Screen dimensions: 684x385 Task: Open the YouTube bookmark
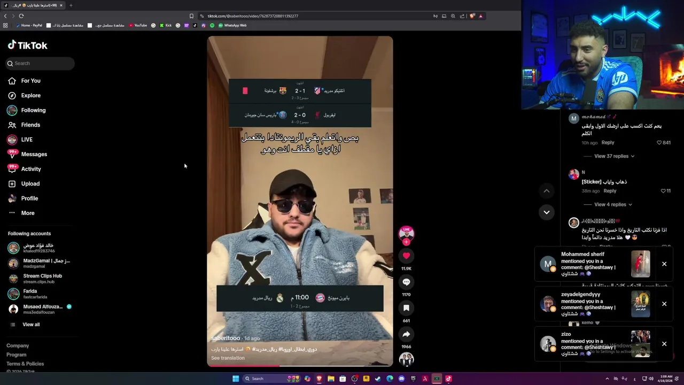click(138, 25)
